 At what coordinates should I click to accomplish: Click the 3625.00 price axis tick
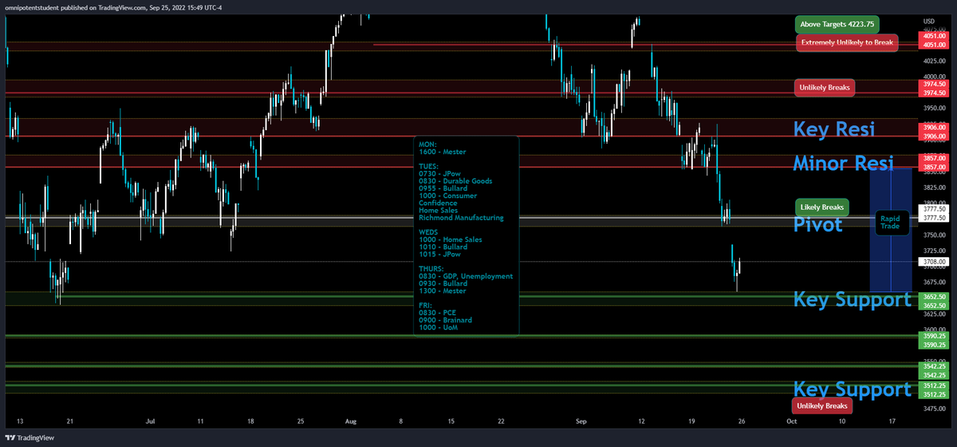934,314
